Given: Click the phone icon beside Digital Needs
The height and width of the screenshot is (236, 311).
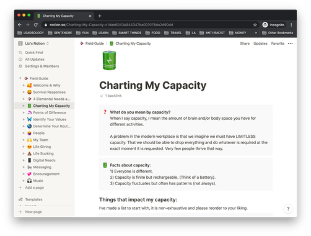Looking at the screenshot, I should pyautogui.click(x=30, y=160).
